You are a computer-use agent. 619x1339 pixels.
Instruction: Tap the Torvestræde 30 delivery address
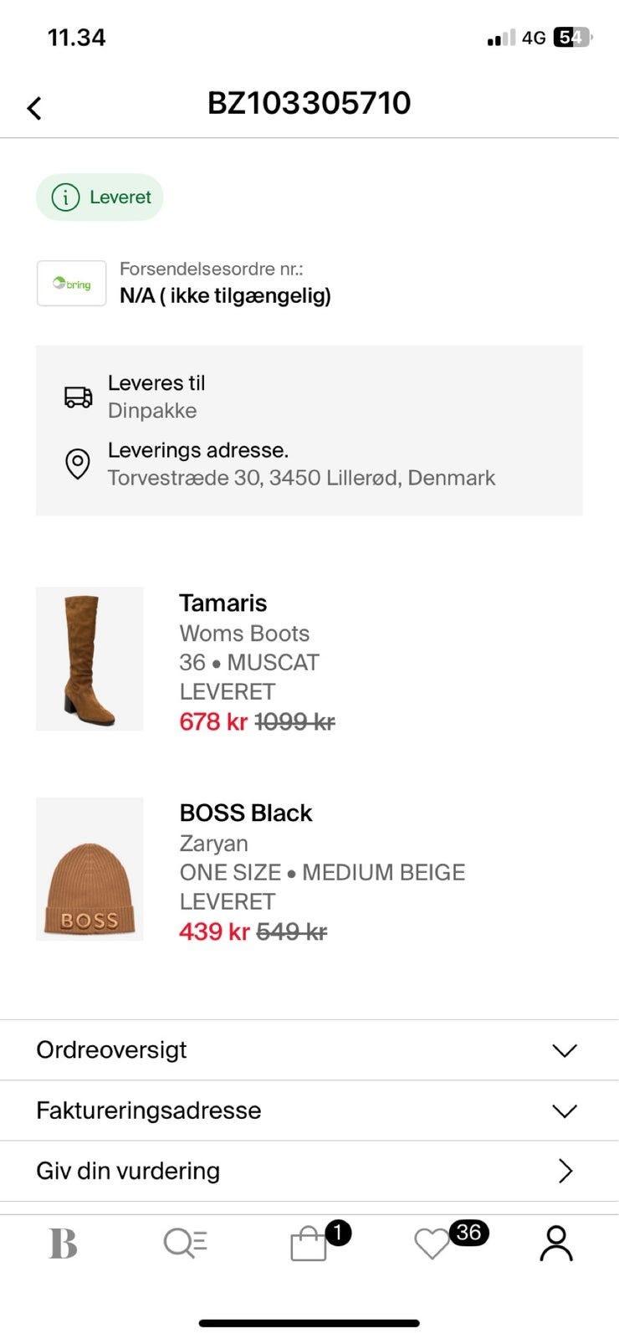301,478
